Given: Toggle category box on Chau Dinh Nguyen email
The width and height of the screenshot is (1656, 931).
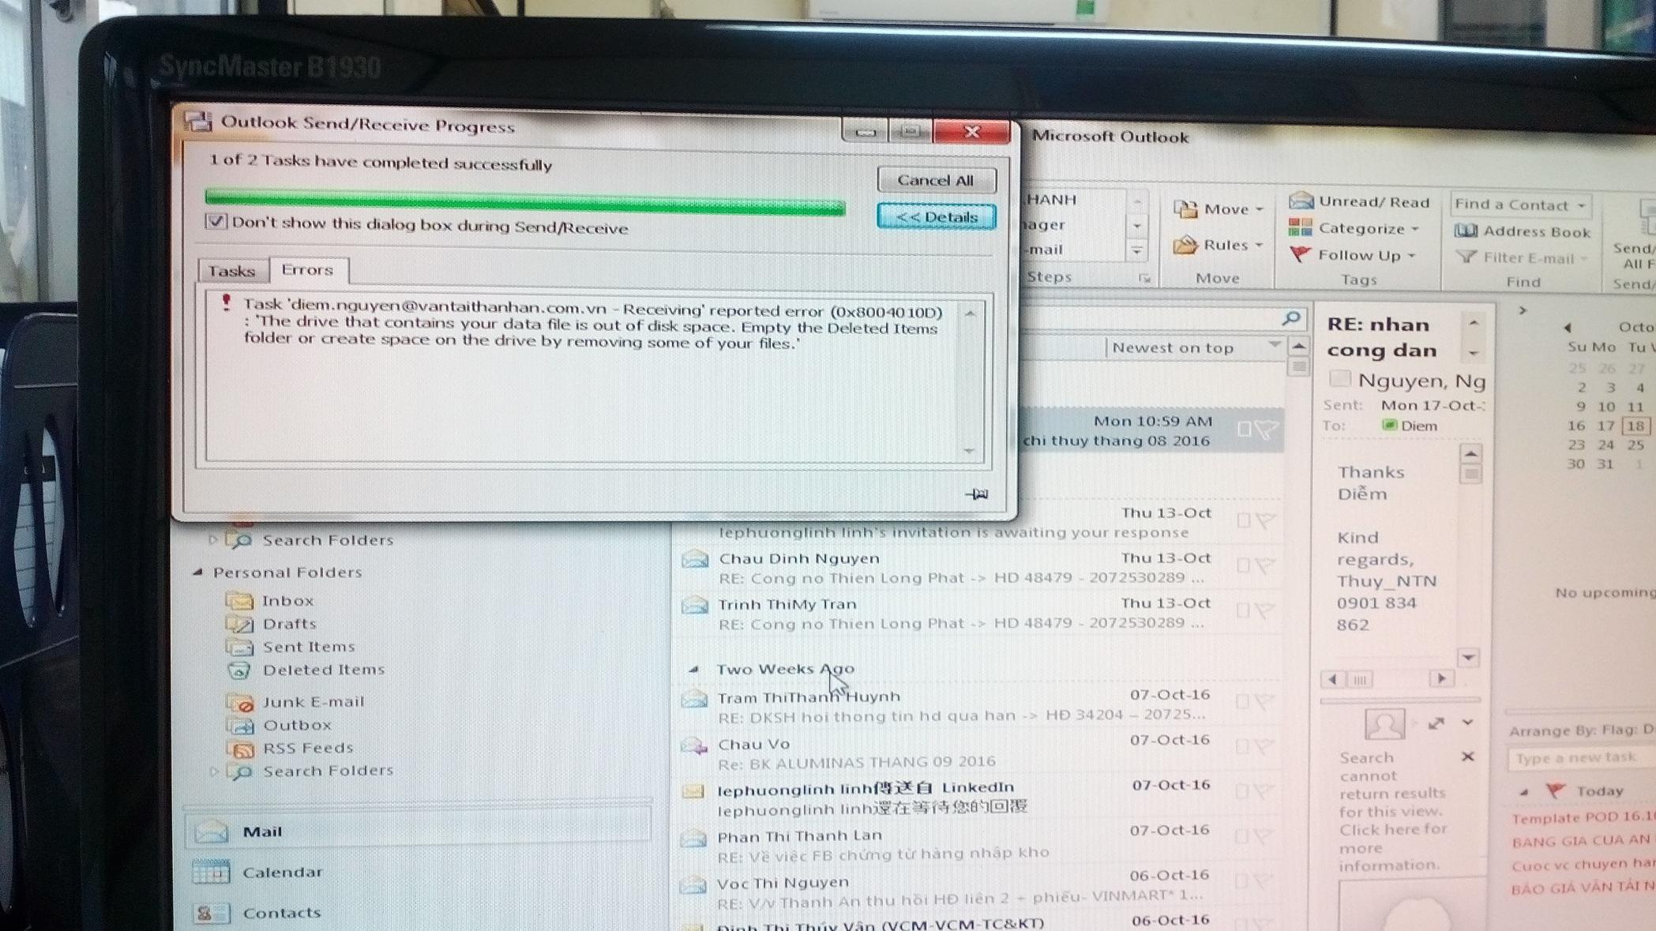Looking at the screenshot, I should [x=1243, y=565].
